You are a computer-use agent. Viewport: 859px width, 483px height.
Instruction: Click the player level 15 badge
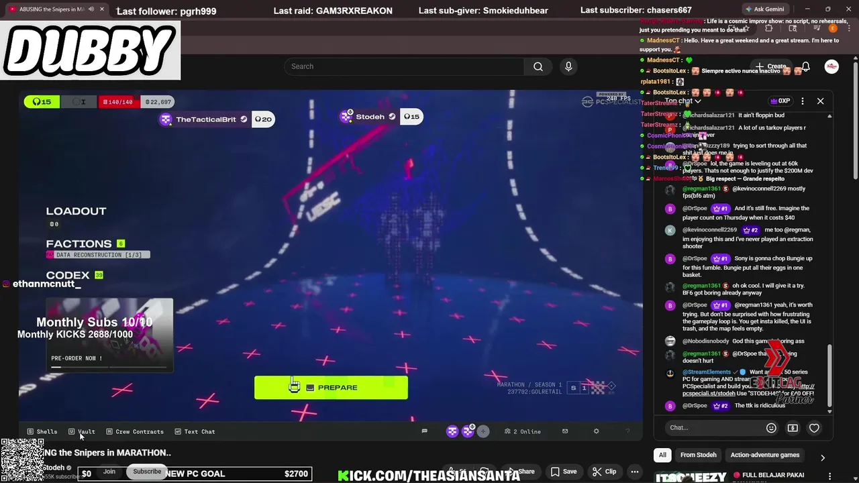[x=42, y=102]
